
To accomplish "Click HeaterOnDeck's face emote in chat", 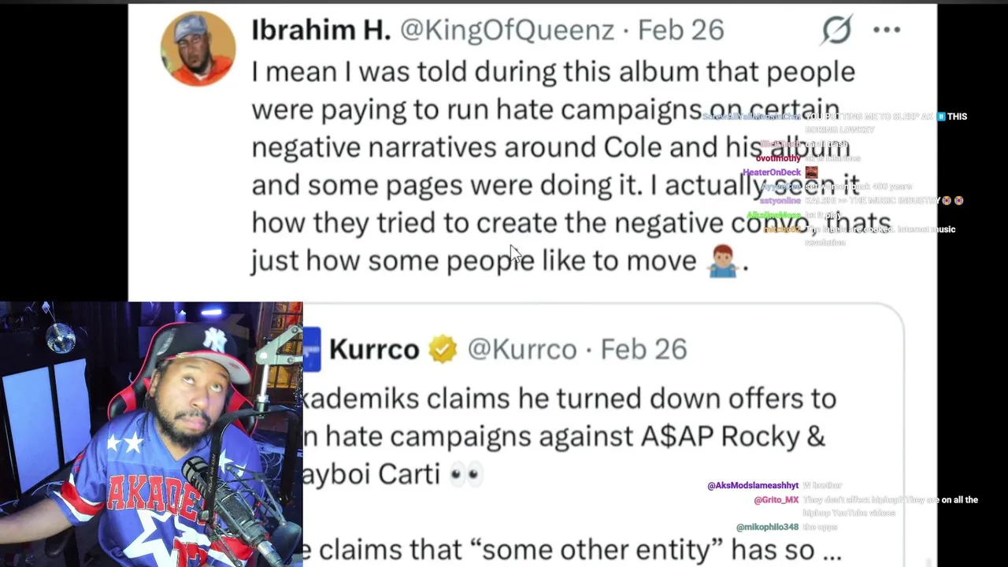I will [x=811, y=172].
